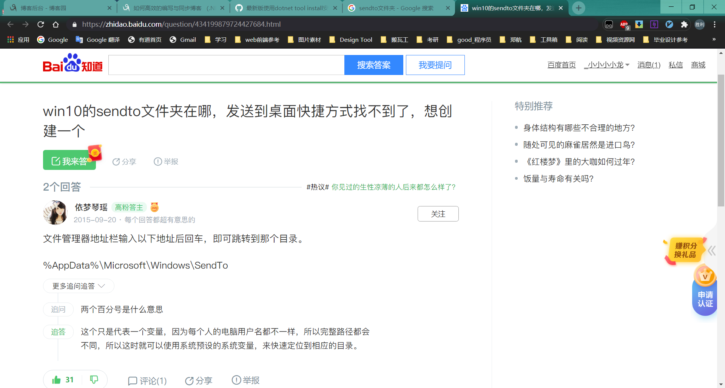The width and height of the screenshot is (725, 388).
Task: Open the goggles extension icon in the toolbar
Action: [x=609, y=24]
